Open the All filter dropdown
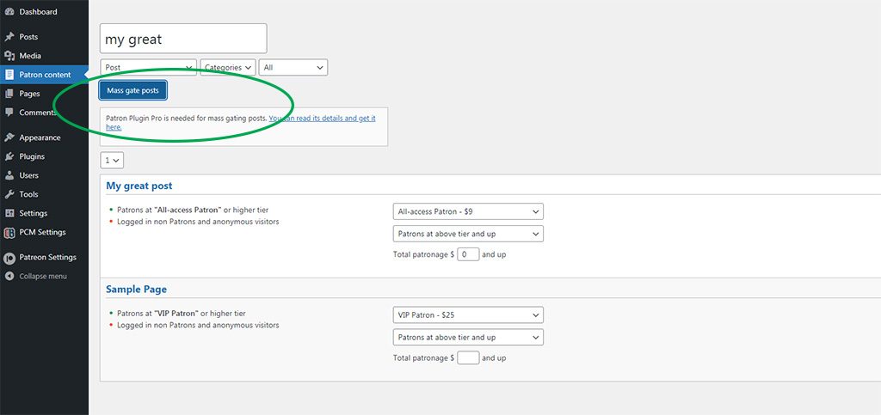 click(293, 67)
